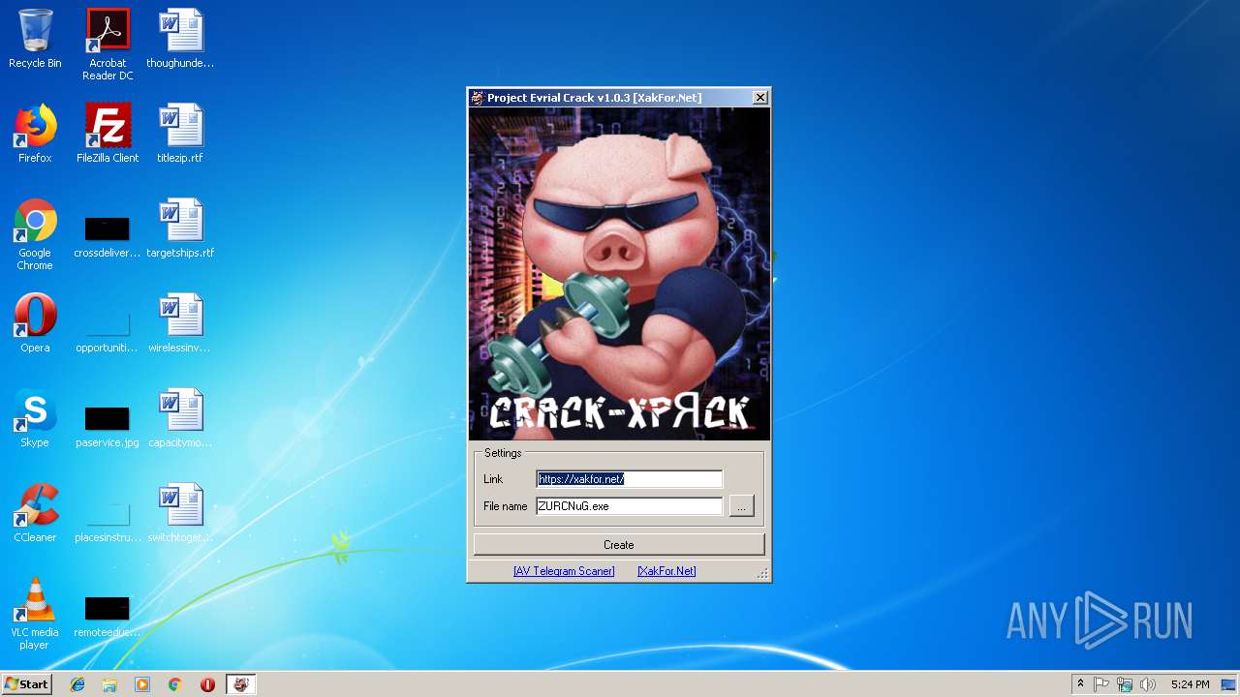1240x697 pixels.
Task: Open the Recycle Bin desktop icon
Action: coord(35,39)
